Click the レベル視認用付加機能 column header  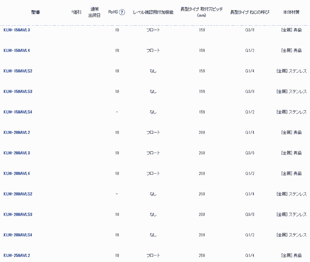tap(153, 12)
